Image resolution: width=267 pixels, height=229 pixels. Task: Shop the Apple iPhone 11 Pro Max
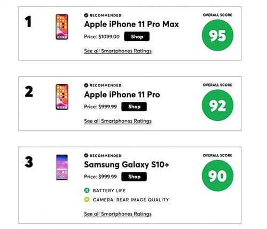pyautogui.click(x=137, y=36)
